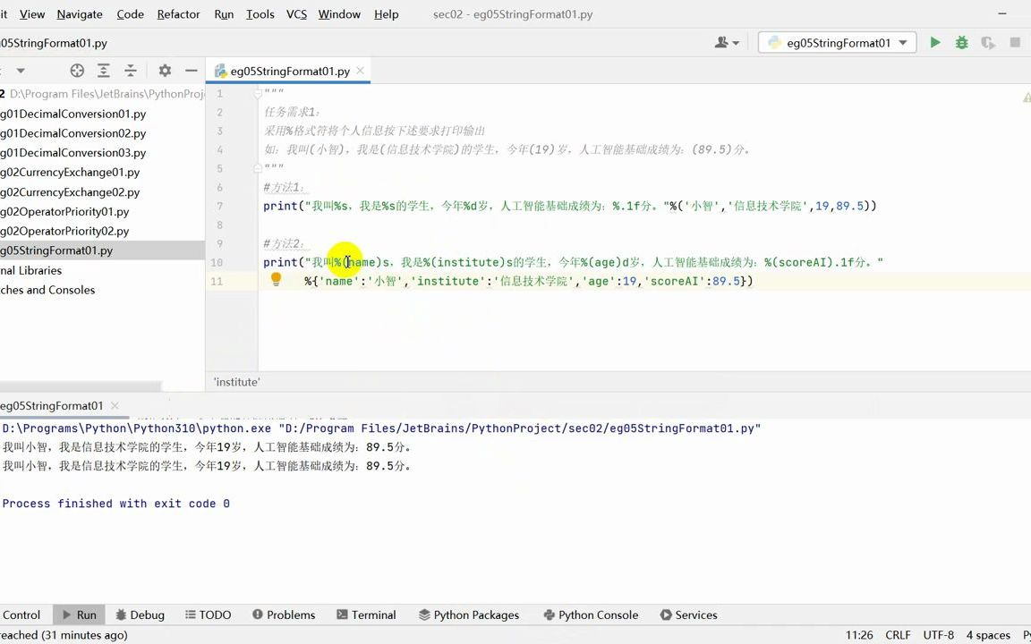Select g01DecimalConversion02.py in Project tree
Viewport: 1031px width, 644px height.
click(x=73, y=132)
